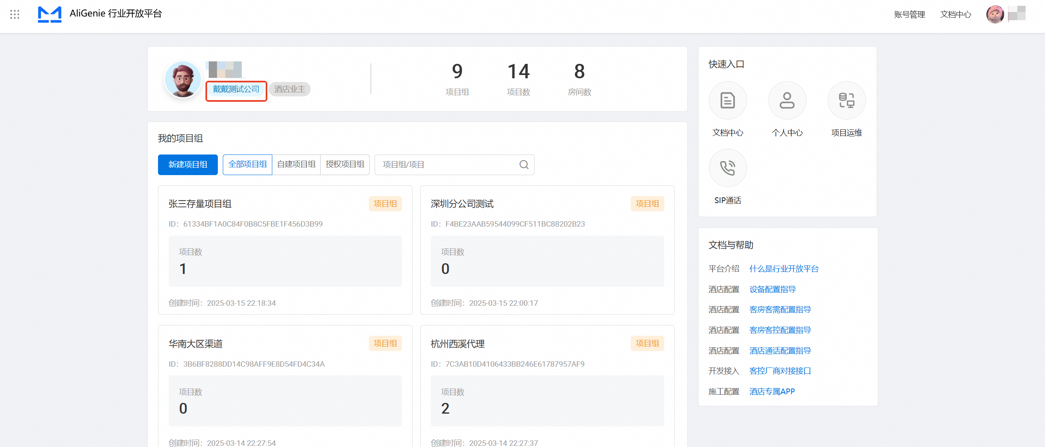Click the search magnifier icon
1045x447 pixels.
524,165
